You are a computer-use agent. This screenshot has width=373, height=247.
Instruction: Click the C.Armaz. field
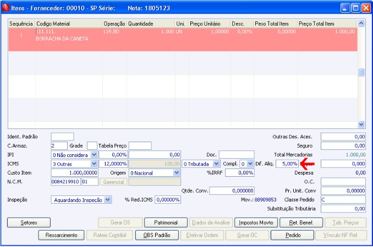click(x=59, y=145)
